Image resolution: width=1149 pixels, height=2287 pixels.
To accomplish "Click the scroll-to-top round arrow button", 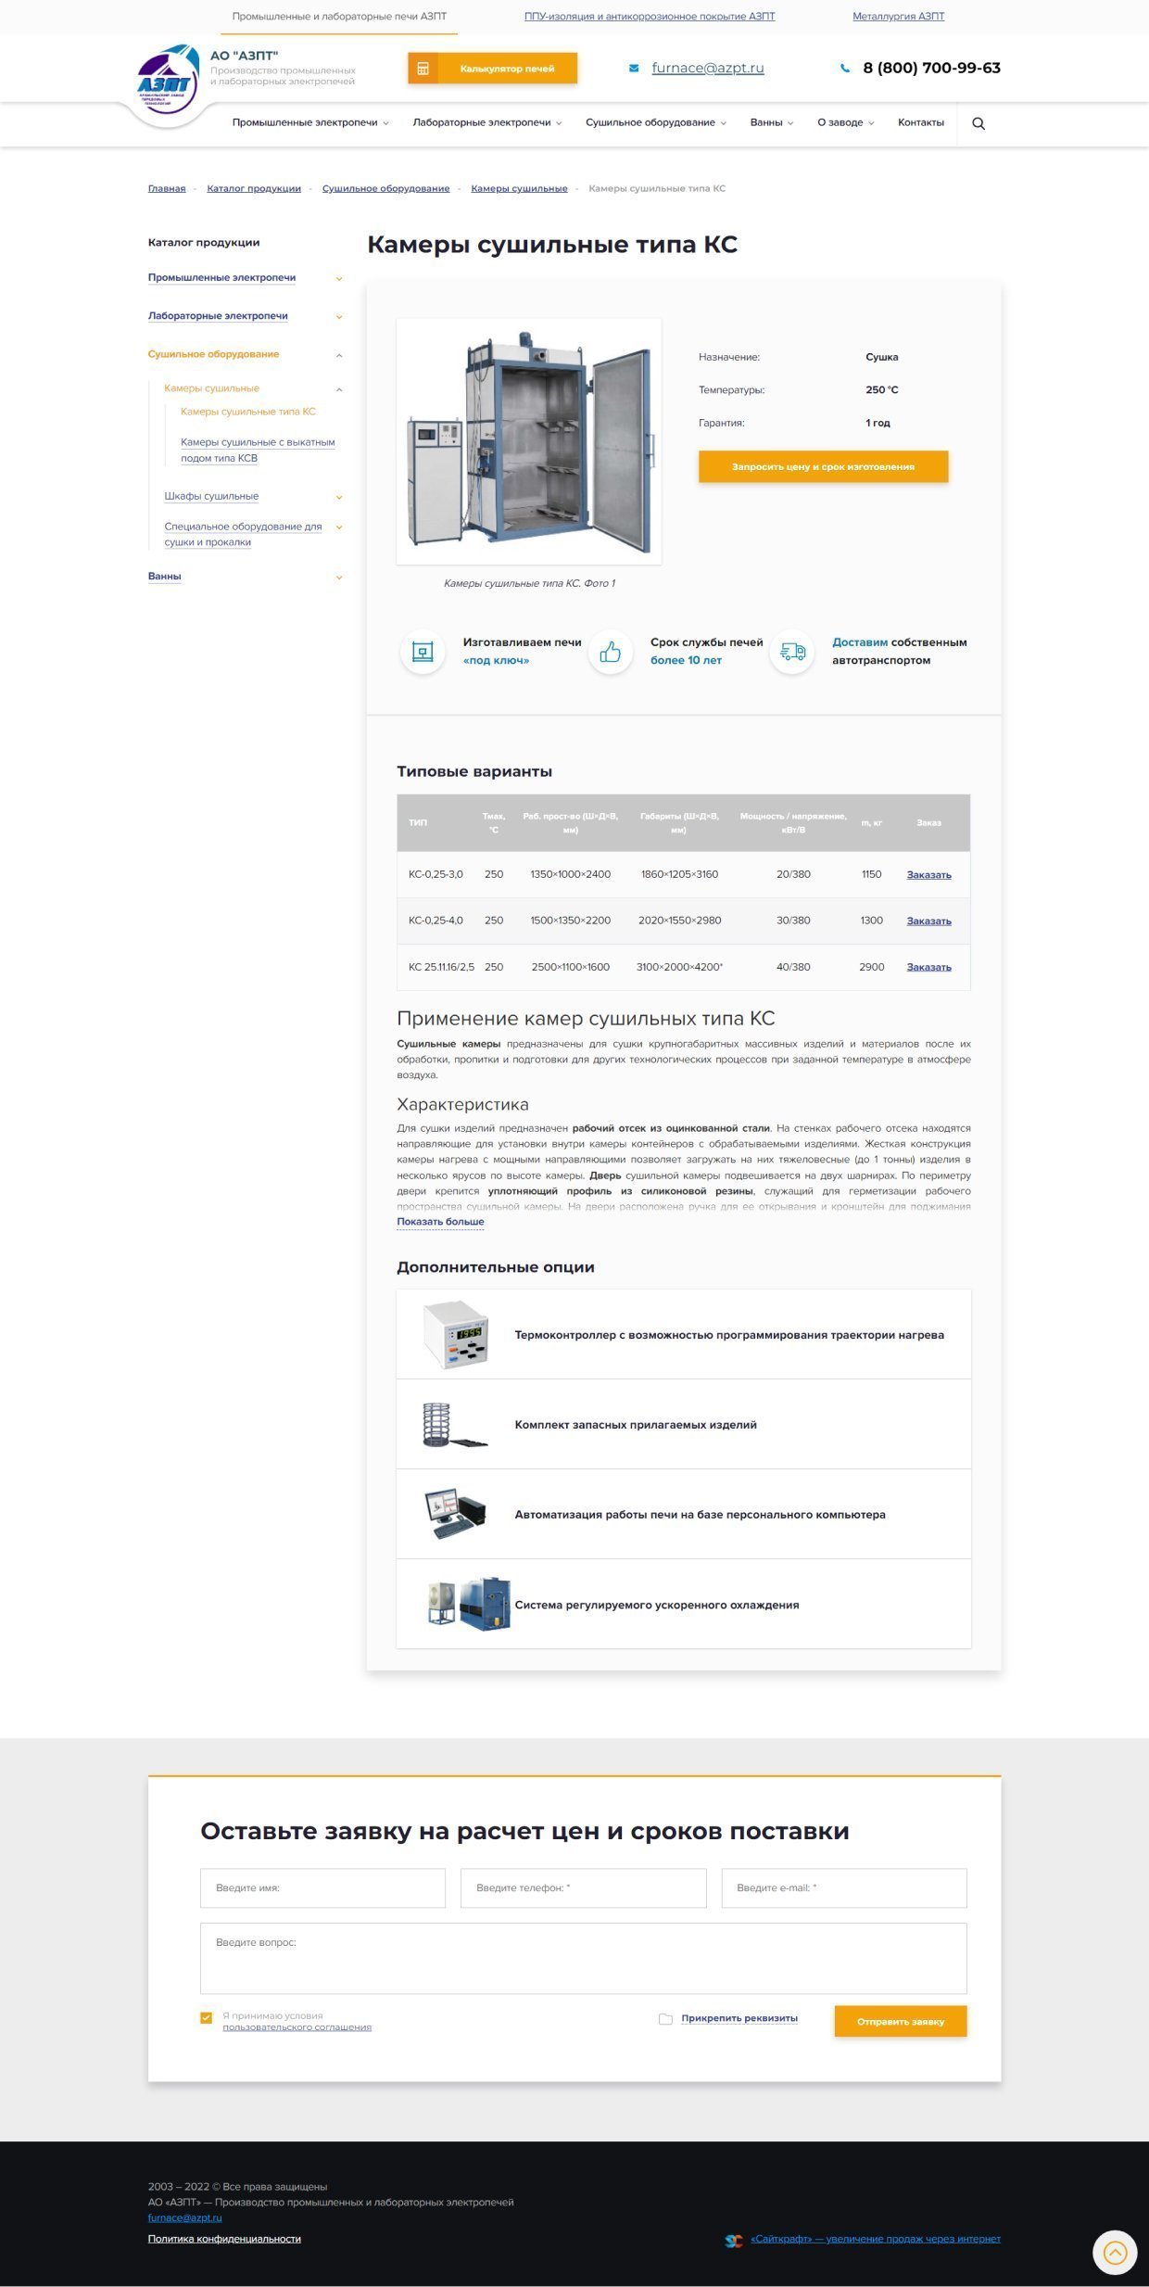I will pos(1115,2253).
